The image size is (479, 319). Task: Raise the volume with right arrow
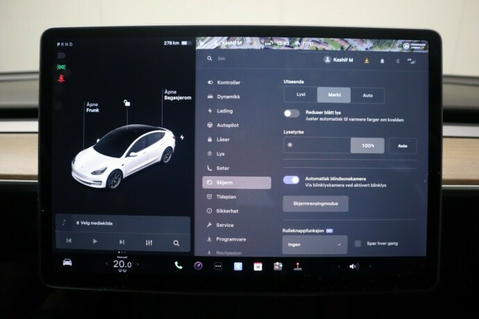[370, 266]
